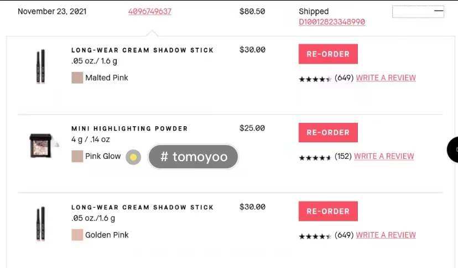The height and width of the screenshot is (268, 458).
Task: Write a review for Golden Pink stick
Action: (386, 235)
